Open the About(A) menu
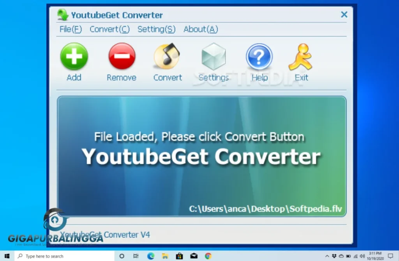The image size is (399, 261). pos(200,29)
